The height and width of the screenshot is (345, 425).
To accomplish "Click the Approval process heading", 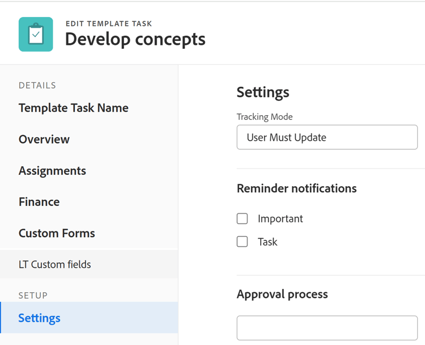I will tap(282, 294).
